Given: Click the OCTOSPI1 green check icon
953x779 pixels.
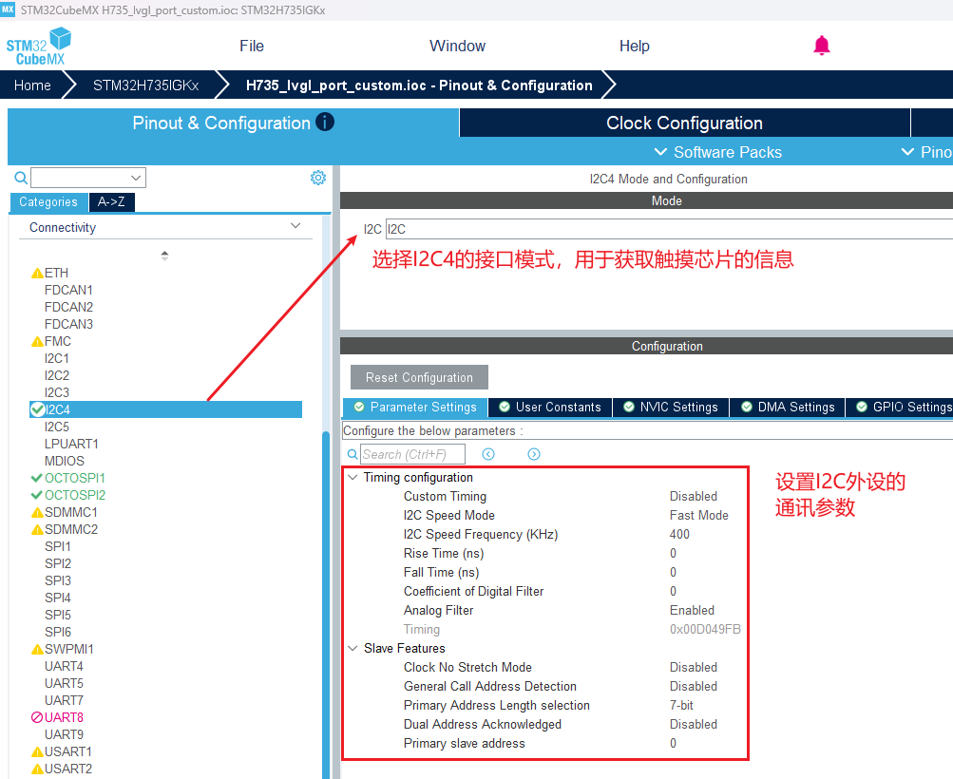Looking at the screenshot, I should (x=36, y=478).
